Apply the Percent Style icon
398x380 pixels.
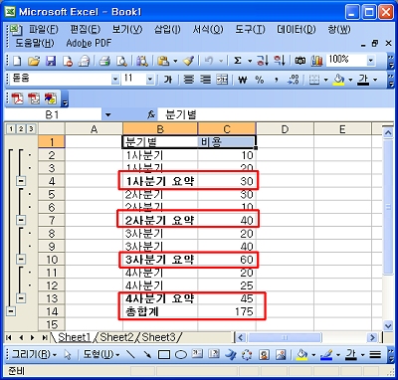(x=260, y=80)
